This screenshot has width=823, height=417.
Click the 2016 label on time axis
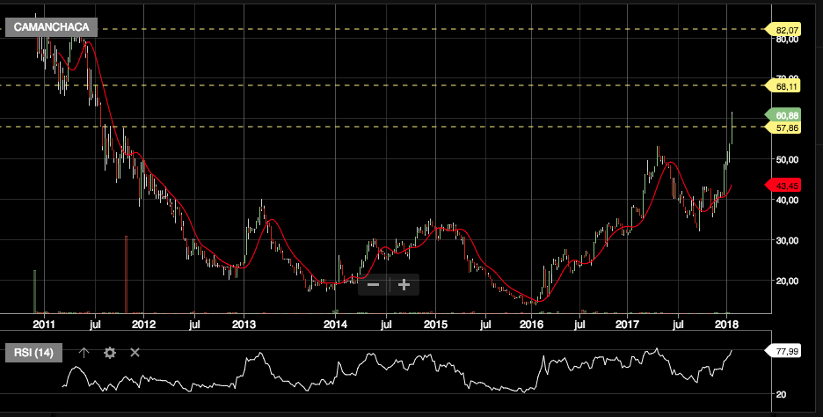click(x=531, y=325)
